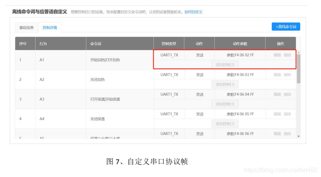Click 删除 for the F4 06 04 FF row

(x=287, y=94)
